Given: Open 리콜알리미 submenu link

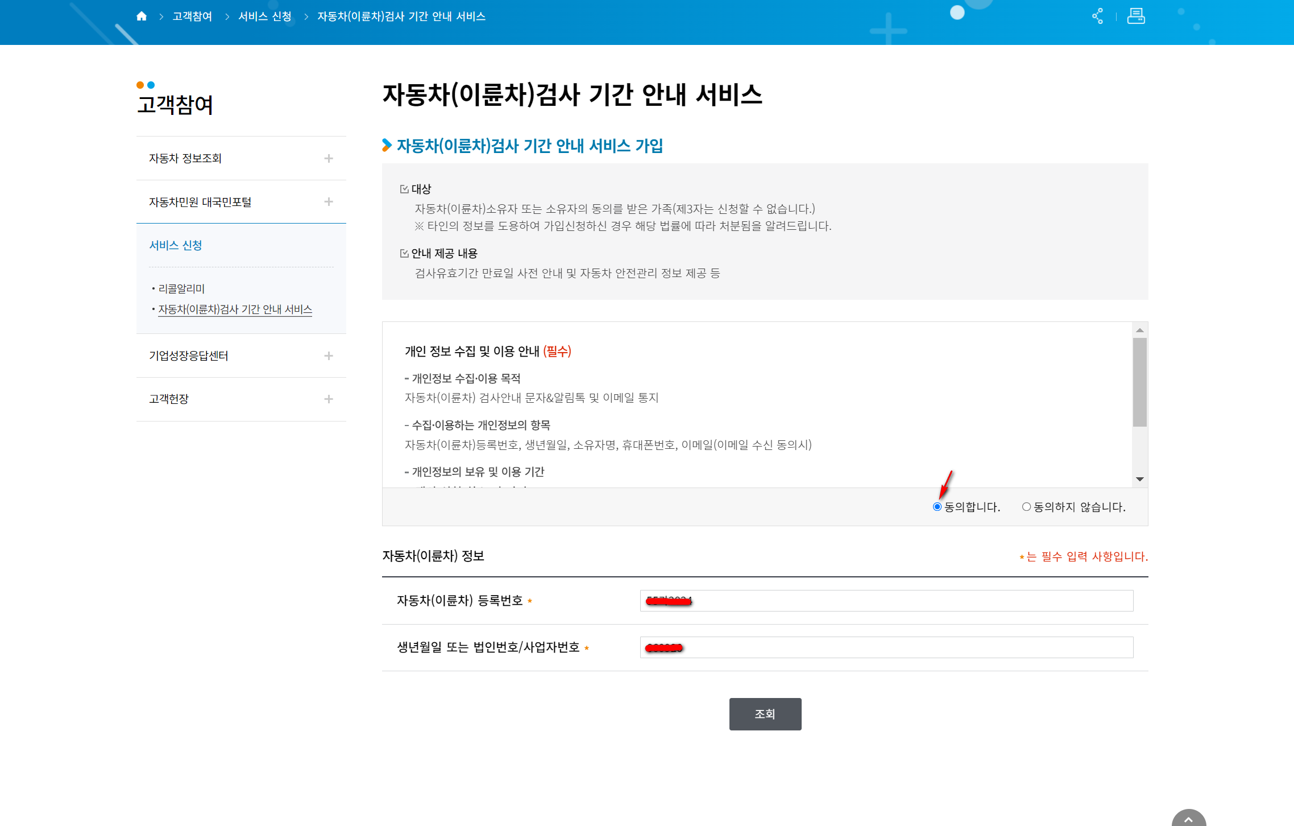Looking at the screenshot, I should [x=181, y=288].
